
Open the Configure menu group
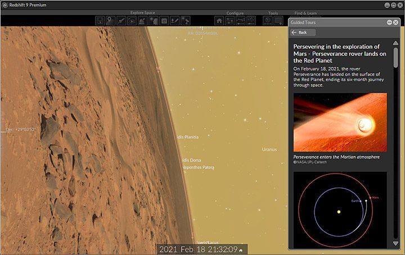(235, 13)
